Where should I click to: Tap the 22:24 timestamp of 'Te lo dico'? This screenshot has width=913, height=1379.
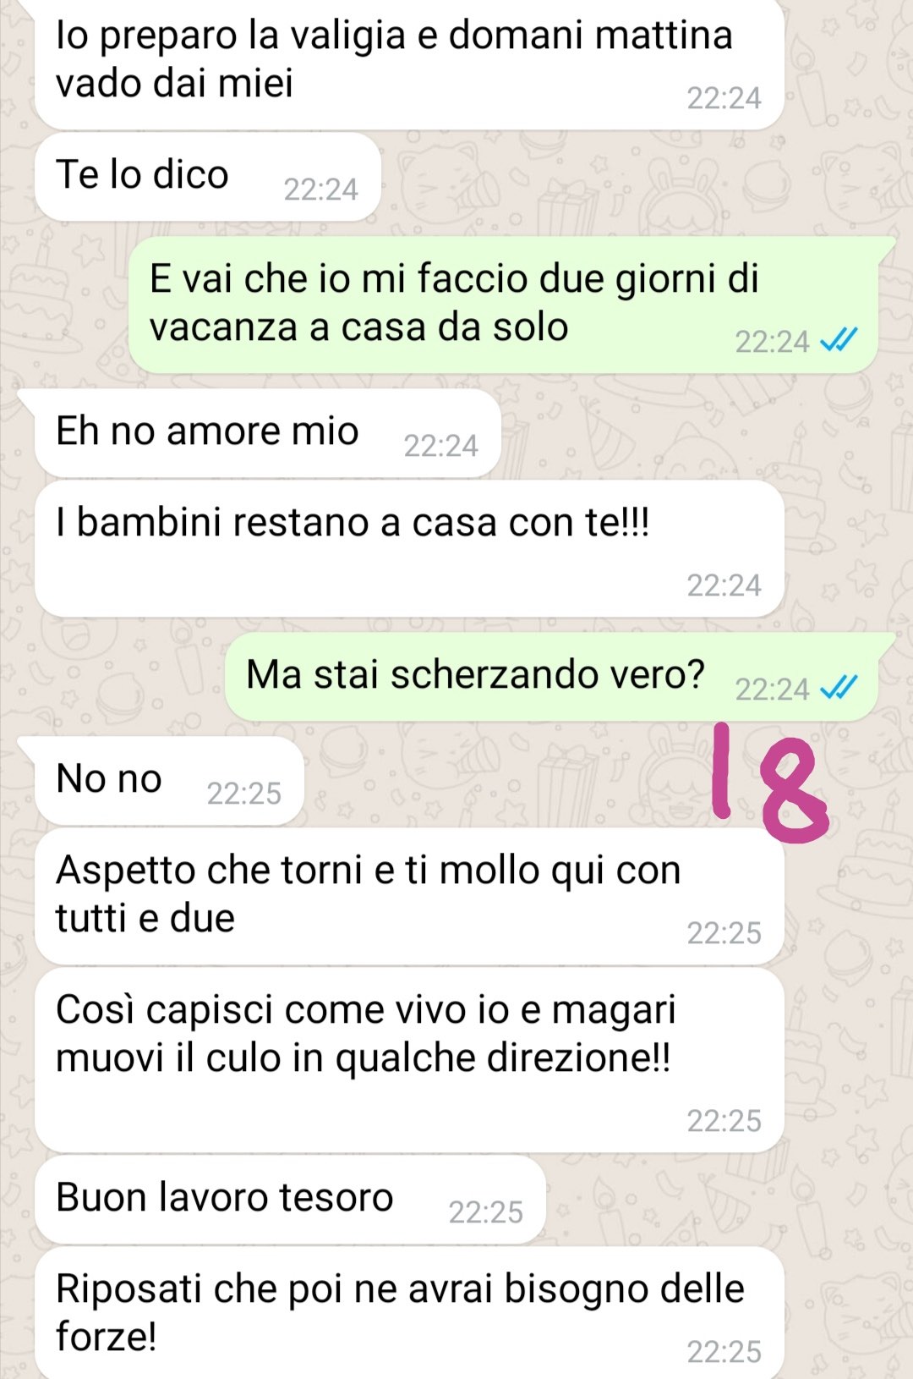pyautogui.click(x=320, y=190)
